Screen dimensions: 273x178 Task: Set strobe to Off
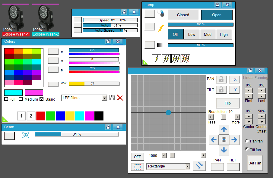[x=176, y=34]
